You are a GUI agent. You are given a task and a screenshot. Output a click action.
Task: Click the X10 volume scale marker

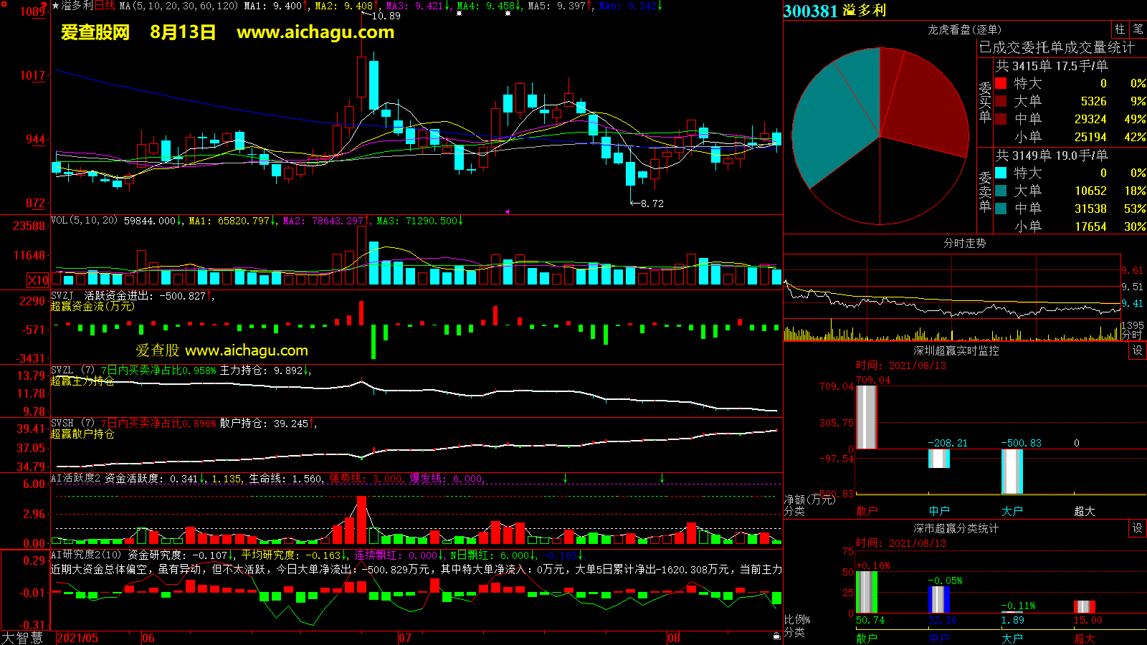pos(38,280)
